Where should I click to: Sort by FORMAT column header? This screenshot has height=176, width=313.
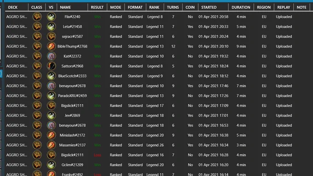coord(135,7)
